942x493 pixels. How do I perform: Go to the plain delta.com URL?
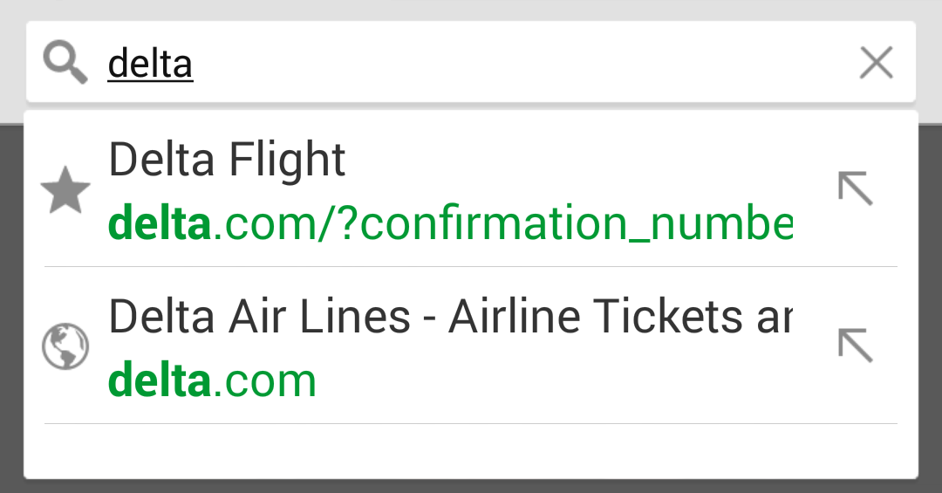[262, 380]
